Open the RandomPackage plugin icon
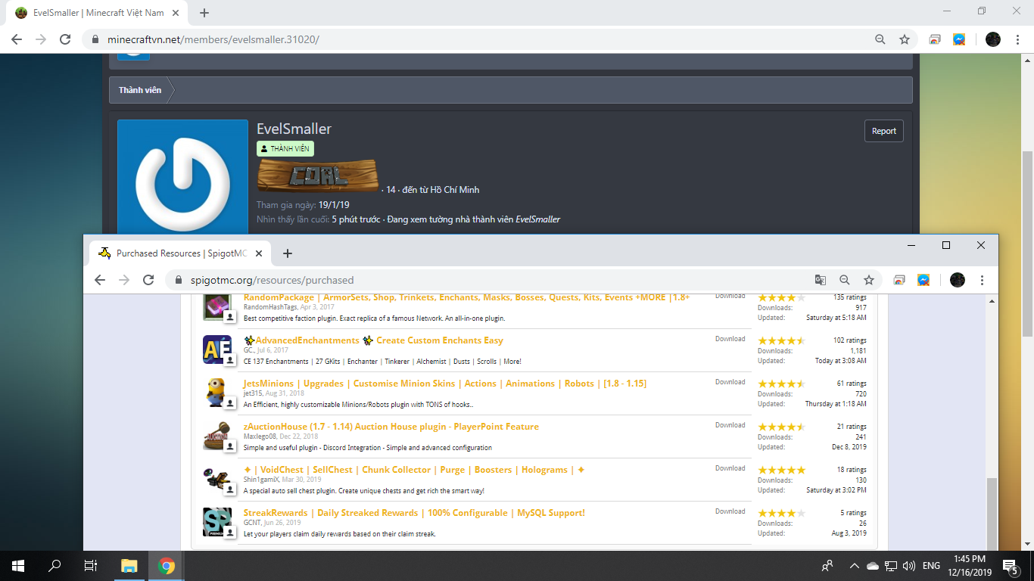1034x581 pixels. (217, 309)
